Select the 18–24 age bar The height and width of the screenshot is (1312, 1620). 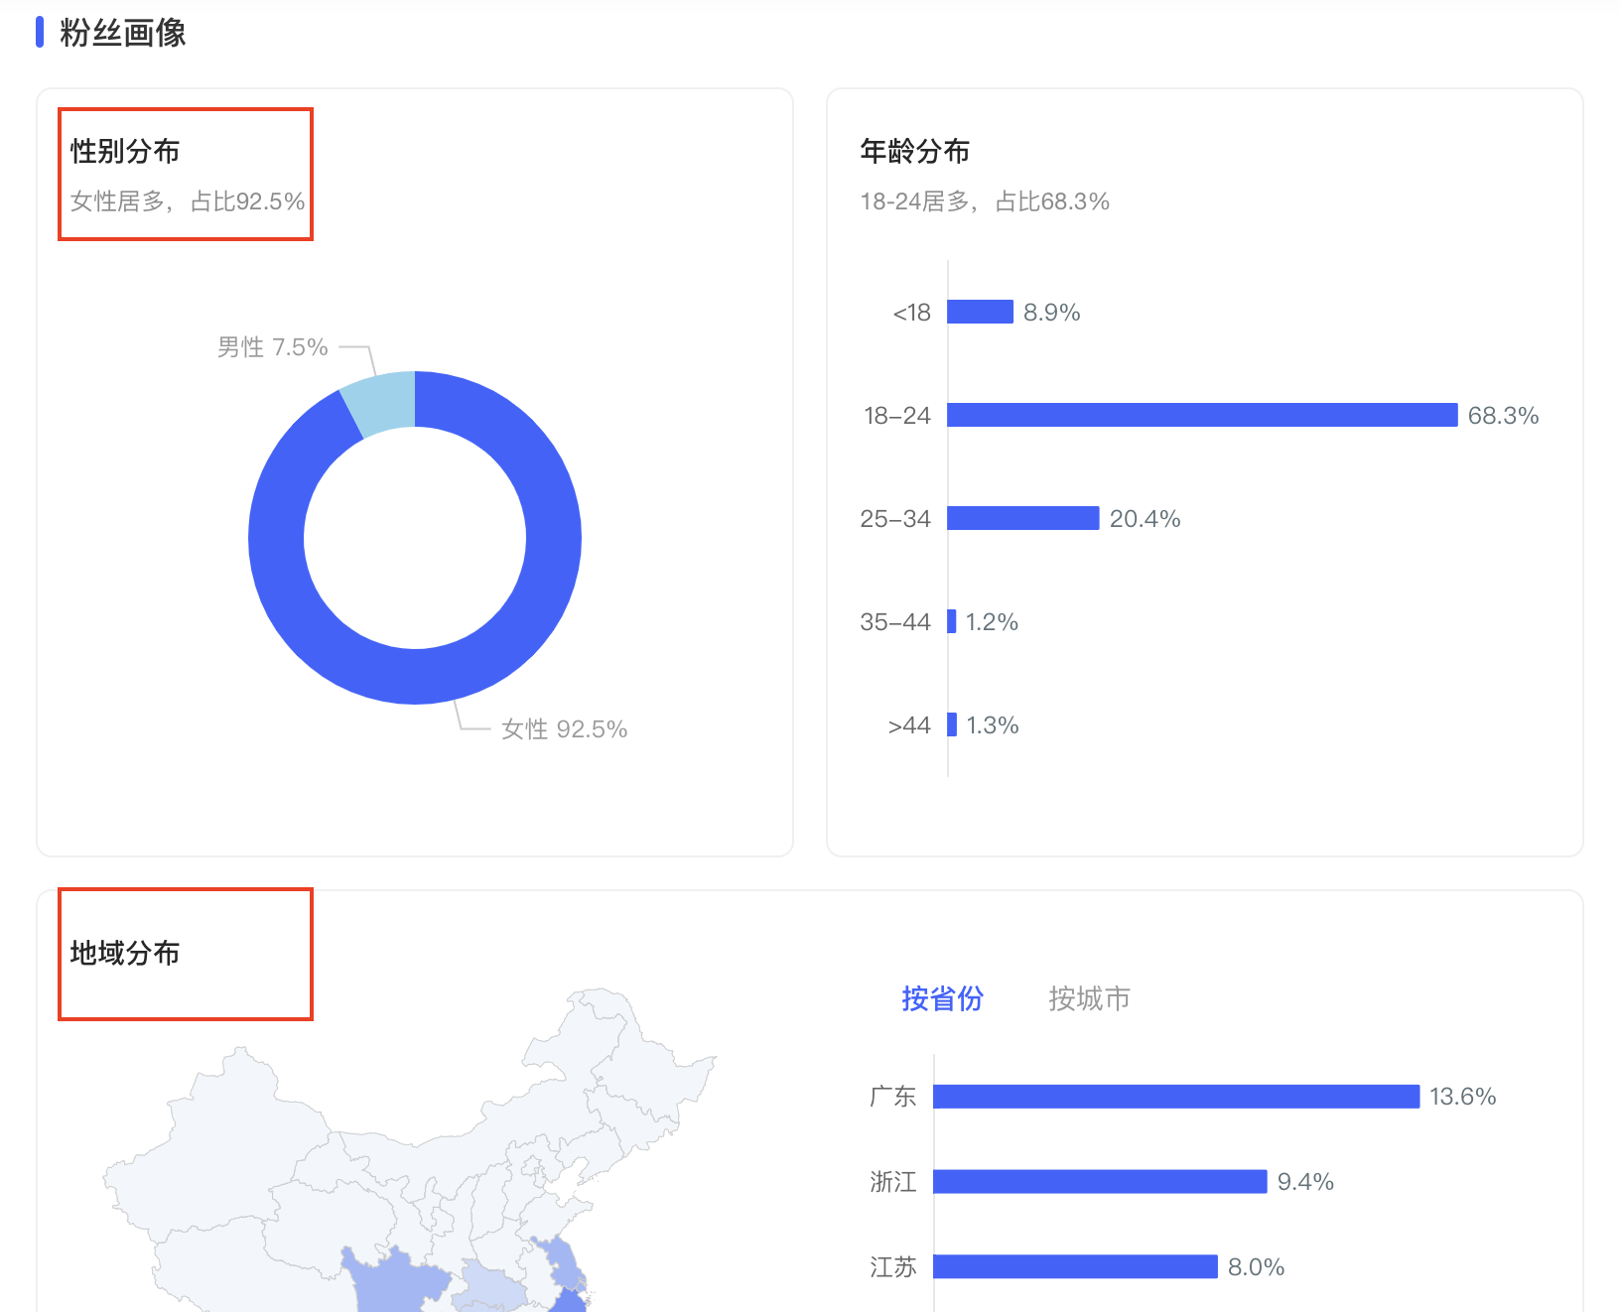coord(1201,415)
